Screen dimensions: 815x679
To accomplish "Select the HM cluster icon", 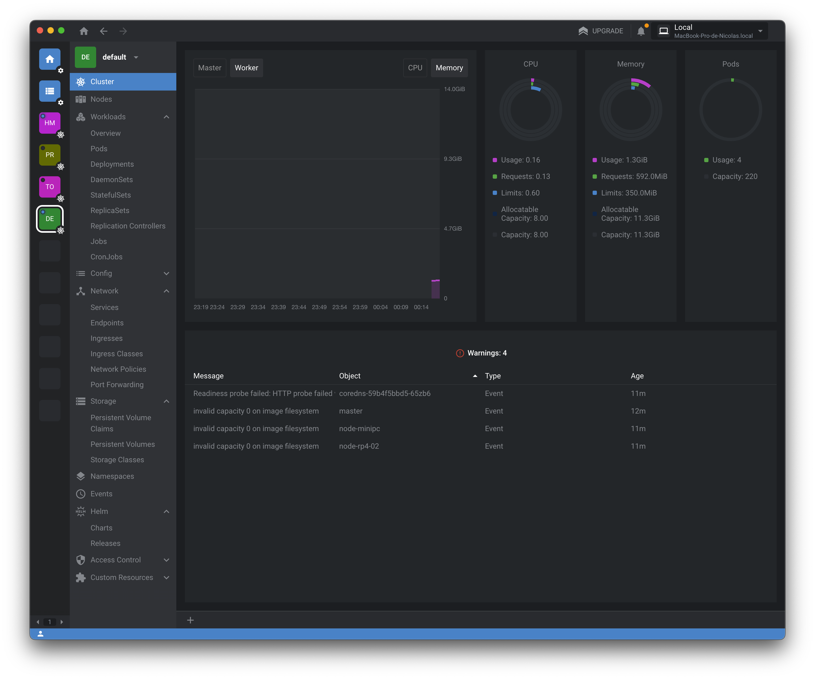I will point(50,123).
